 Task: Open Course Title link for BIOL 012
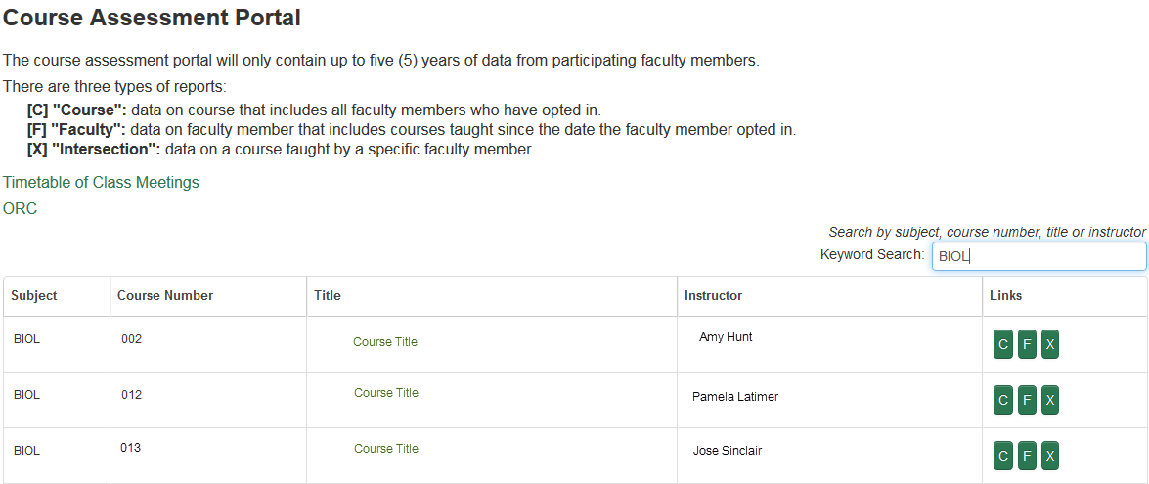(386, 393)
